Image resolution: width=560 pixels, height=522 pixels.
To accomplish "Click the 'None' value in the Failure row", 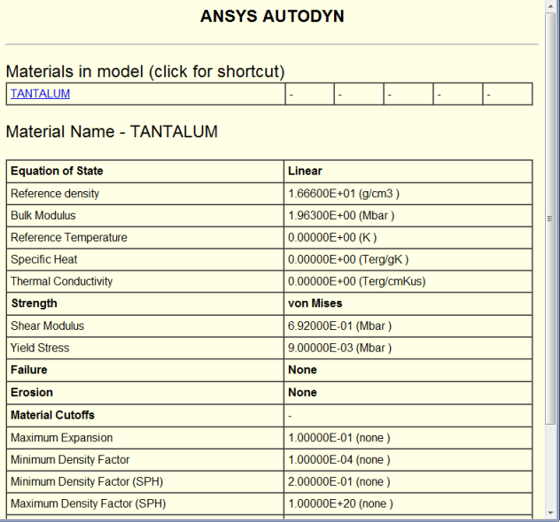I will click(x=302, y=370).
